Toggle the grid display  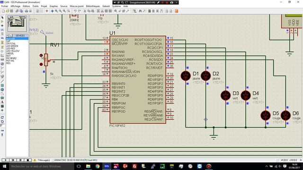point(42,11)
